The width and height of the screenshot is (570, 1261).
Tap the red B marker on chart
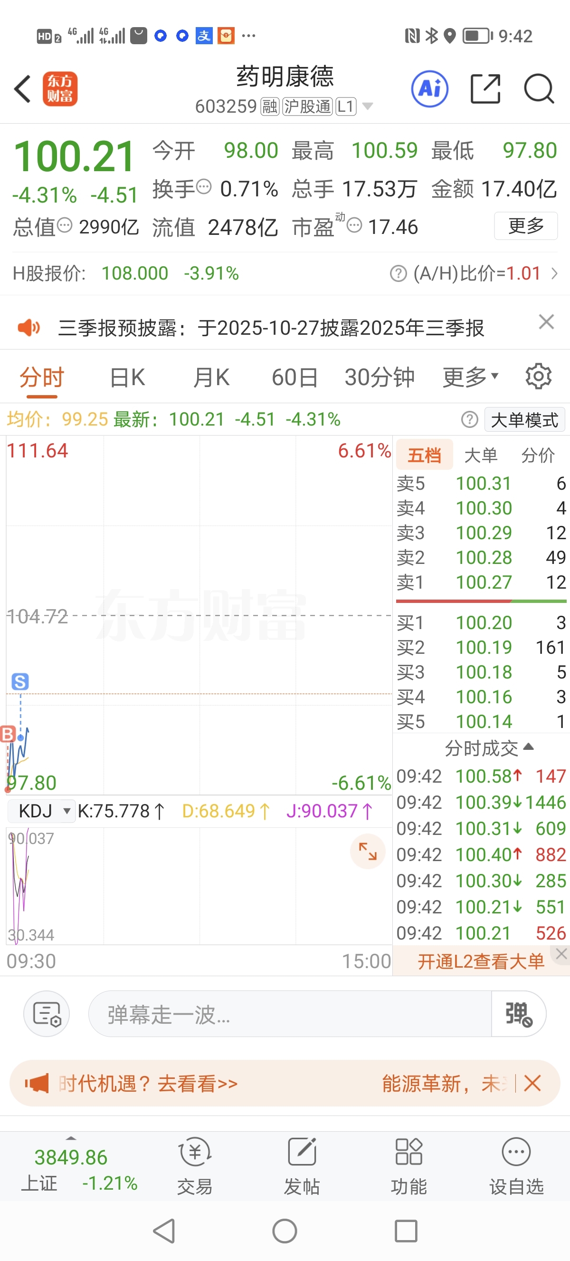(8, 734)
